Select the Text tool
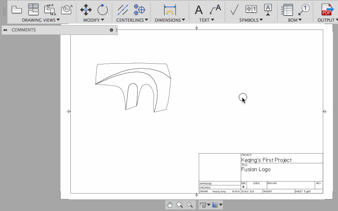Viewport: 338px width, 211px height. [199, 9]
